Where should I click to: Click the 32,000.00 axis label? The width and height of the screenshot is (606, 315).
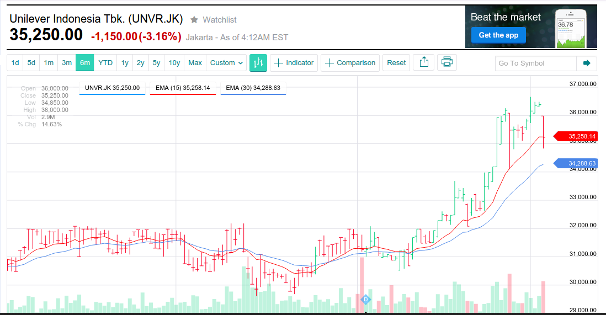[x=583, y=225]
